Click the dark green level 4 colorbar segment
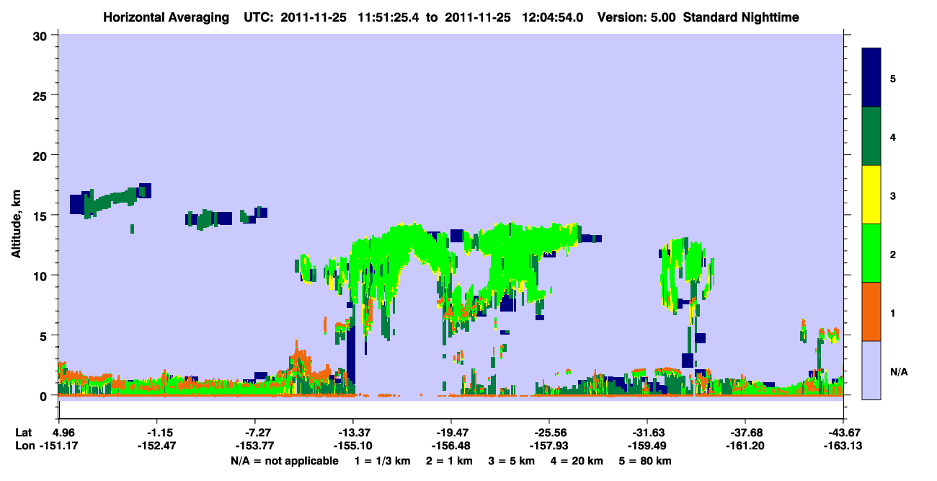This screenshot has width=937, height=481. (x=871, y=136)
